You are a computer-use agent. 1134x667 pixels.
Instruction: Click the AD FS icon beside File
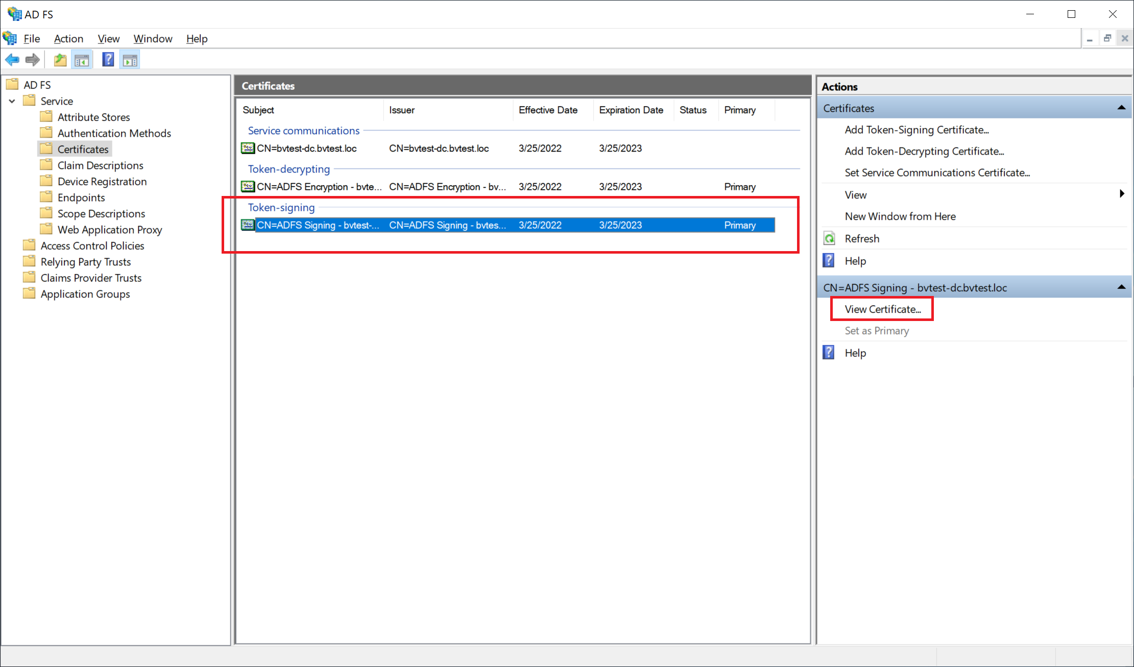click(10, 38)
